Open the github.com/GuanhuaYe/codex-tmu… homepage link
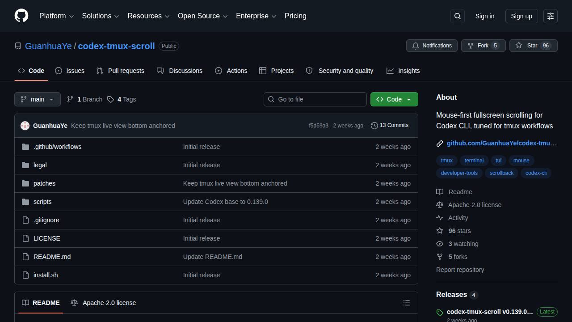The height and width of the screenshot is (322, 572). [x=501, y=143]
